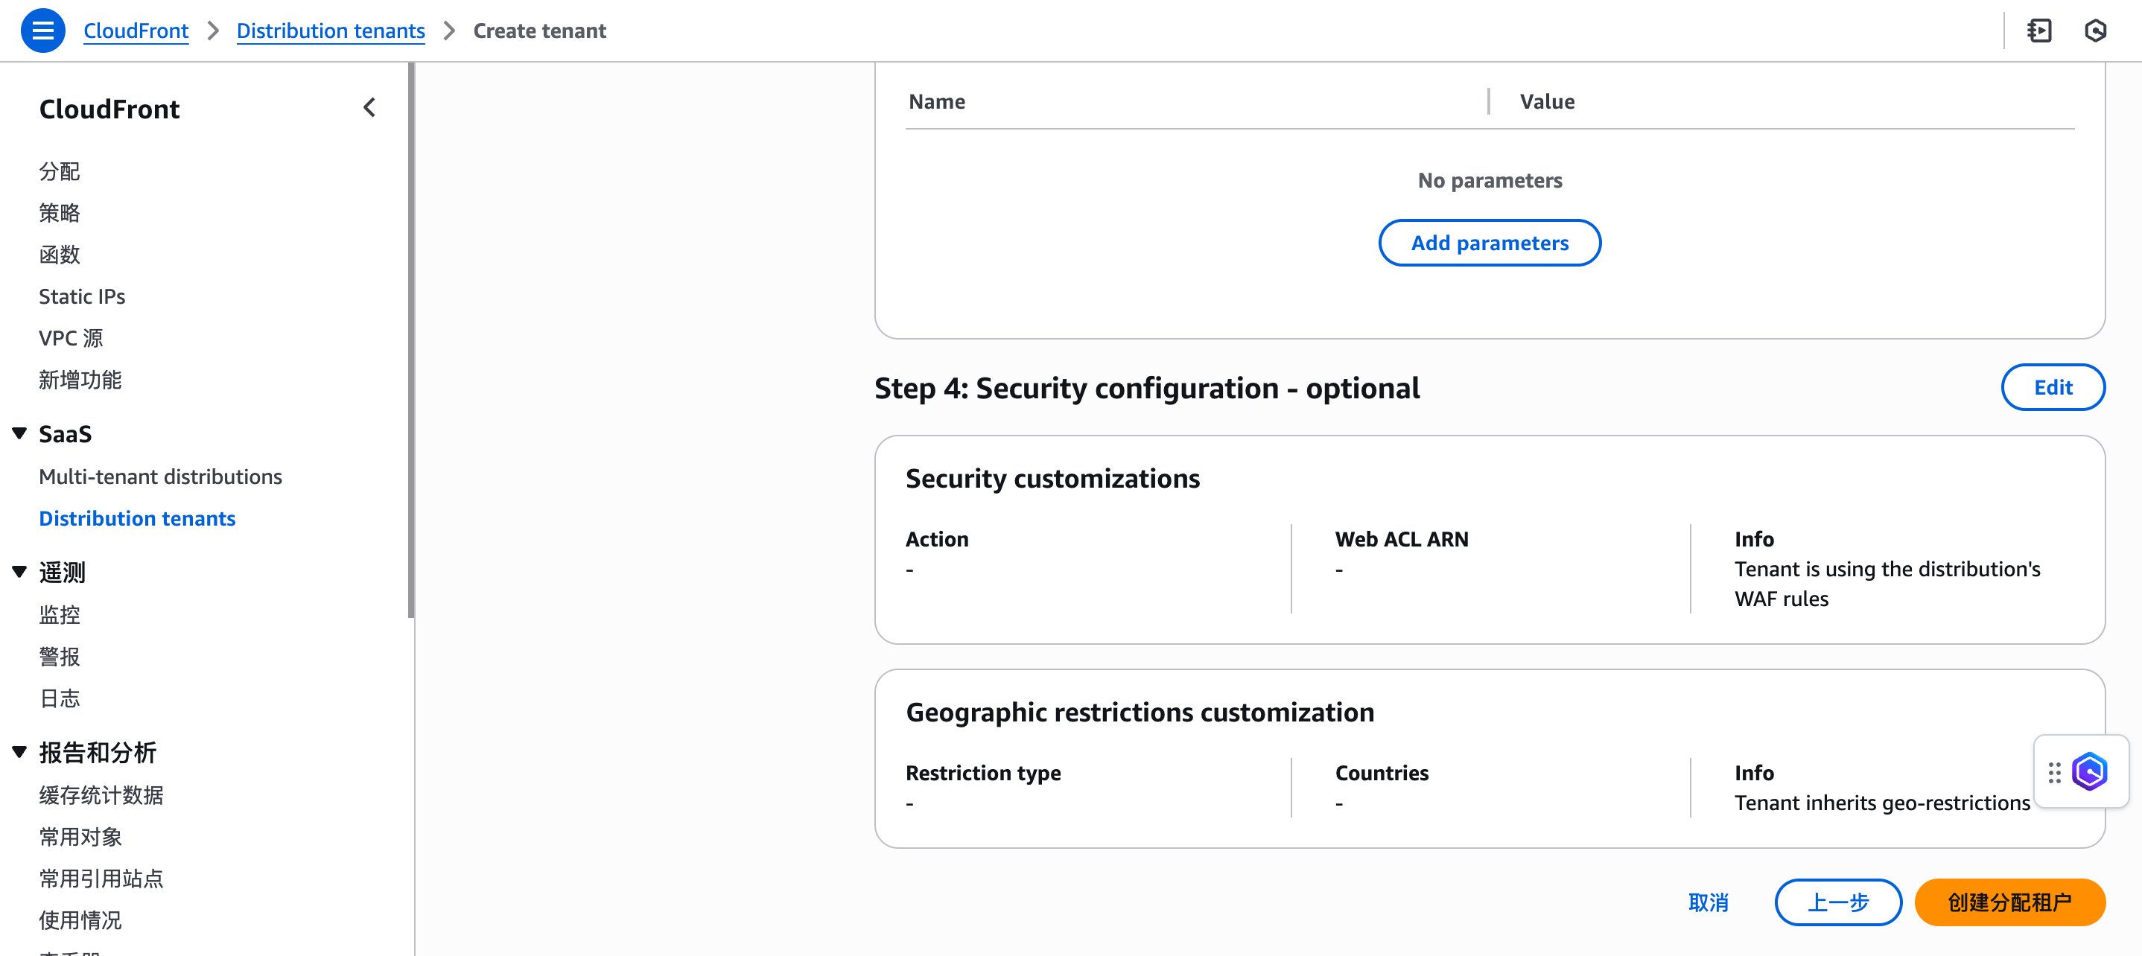Collapse the CloudFront side navigation
Screen dimensions: 2142x956
click(x=369, y=108)
